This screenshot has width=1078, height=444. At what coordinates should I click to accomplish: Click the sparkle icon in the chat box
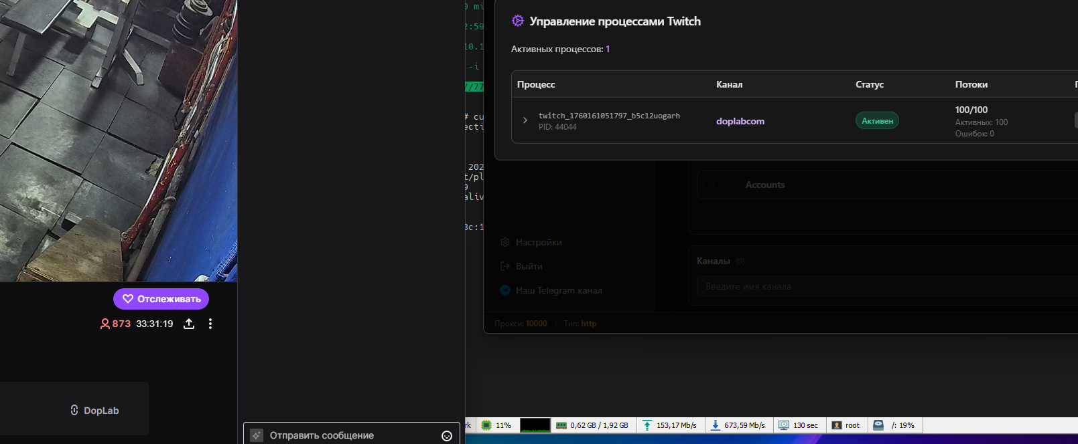click(x=256, y=435)
